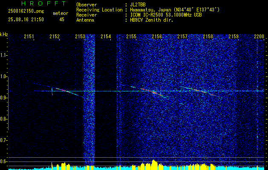Click the 0.6 kHz axis label
Image resolution: width=268 pixels, height=170 pixels.
3,161
